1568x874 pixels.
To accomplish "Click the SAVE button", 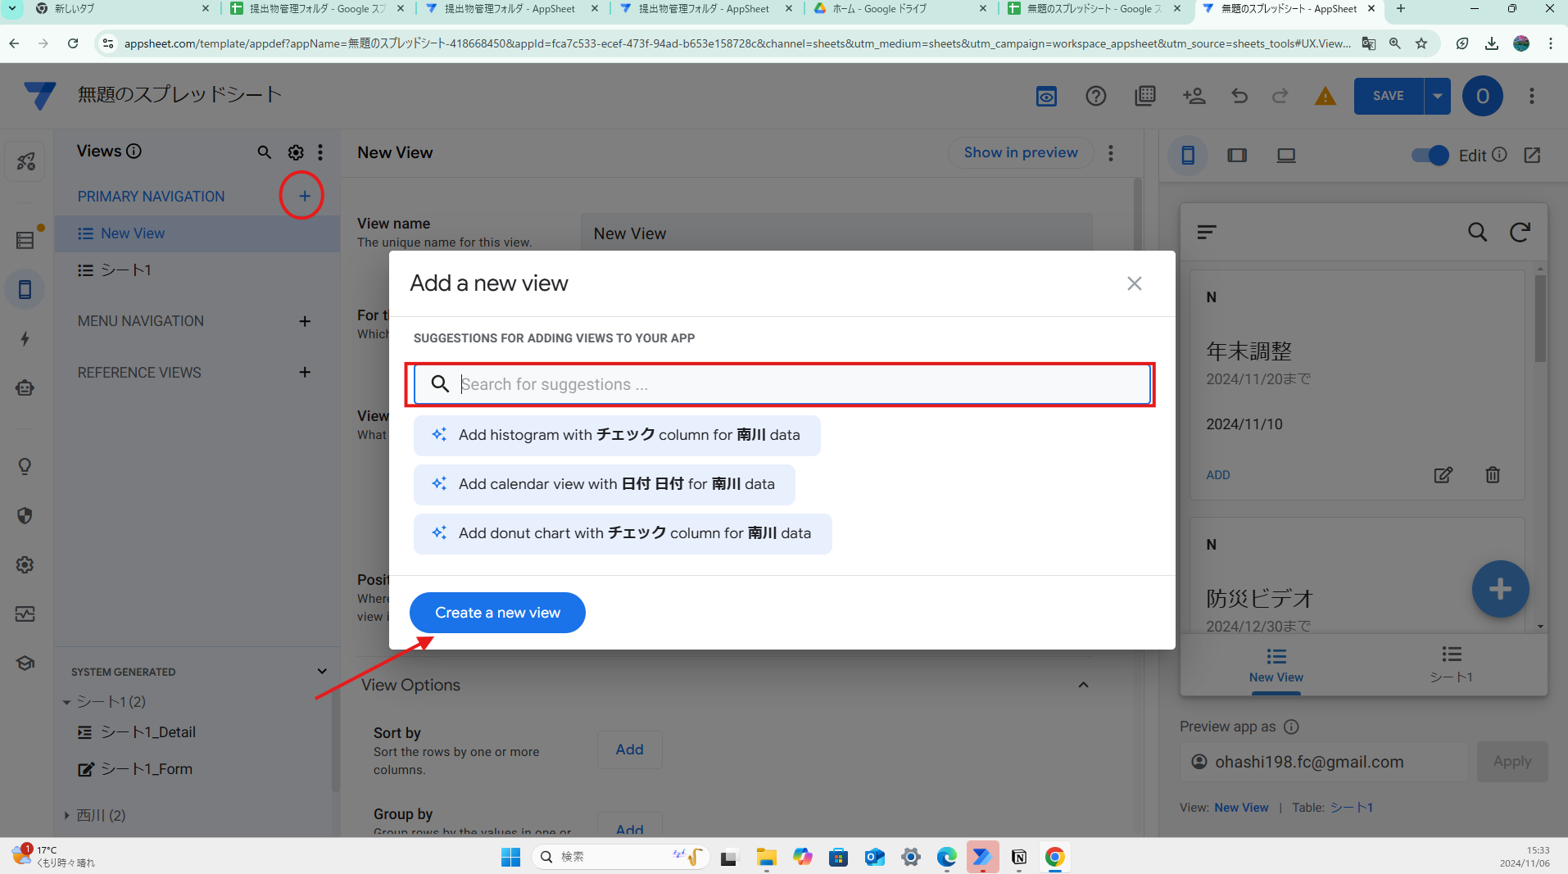I will click(1388, 96).
